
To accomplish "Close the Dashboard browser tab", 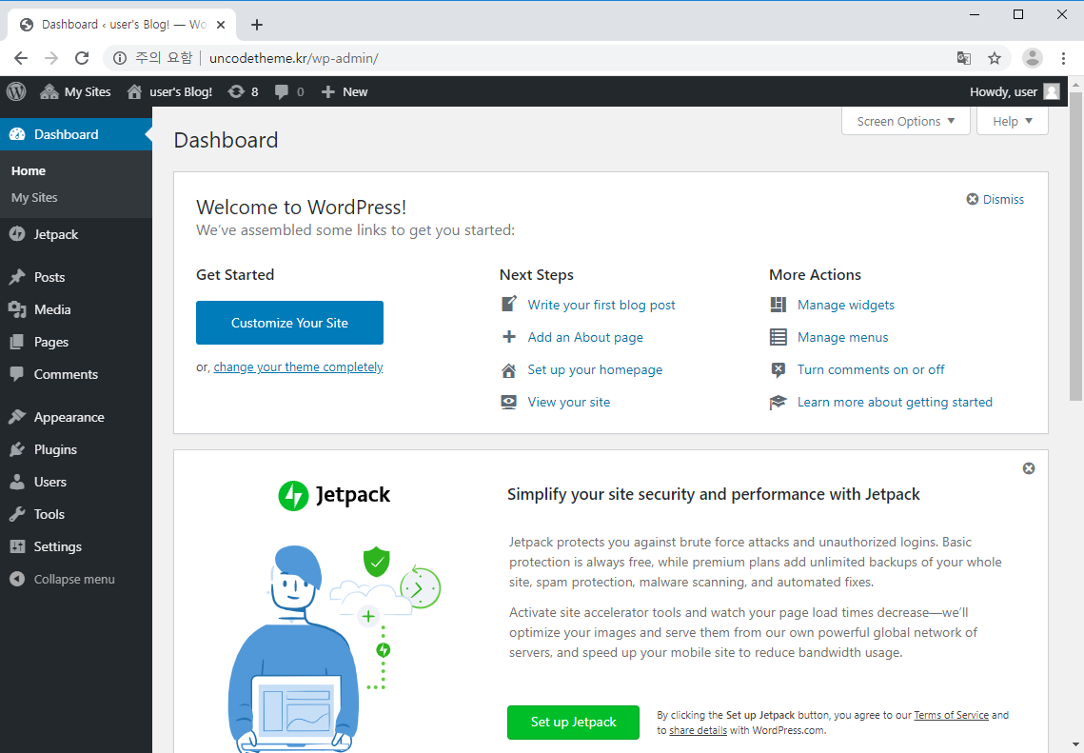I will 221,25.
